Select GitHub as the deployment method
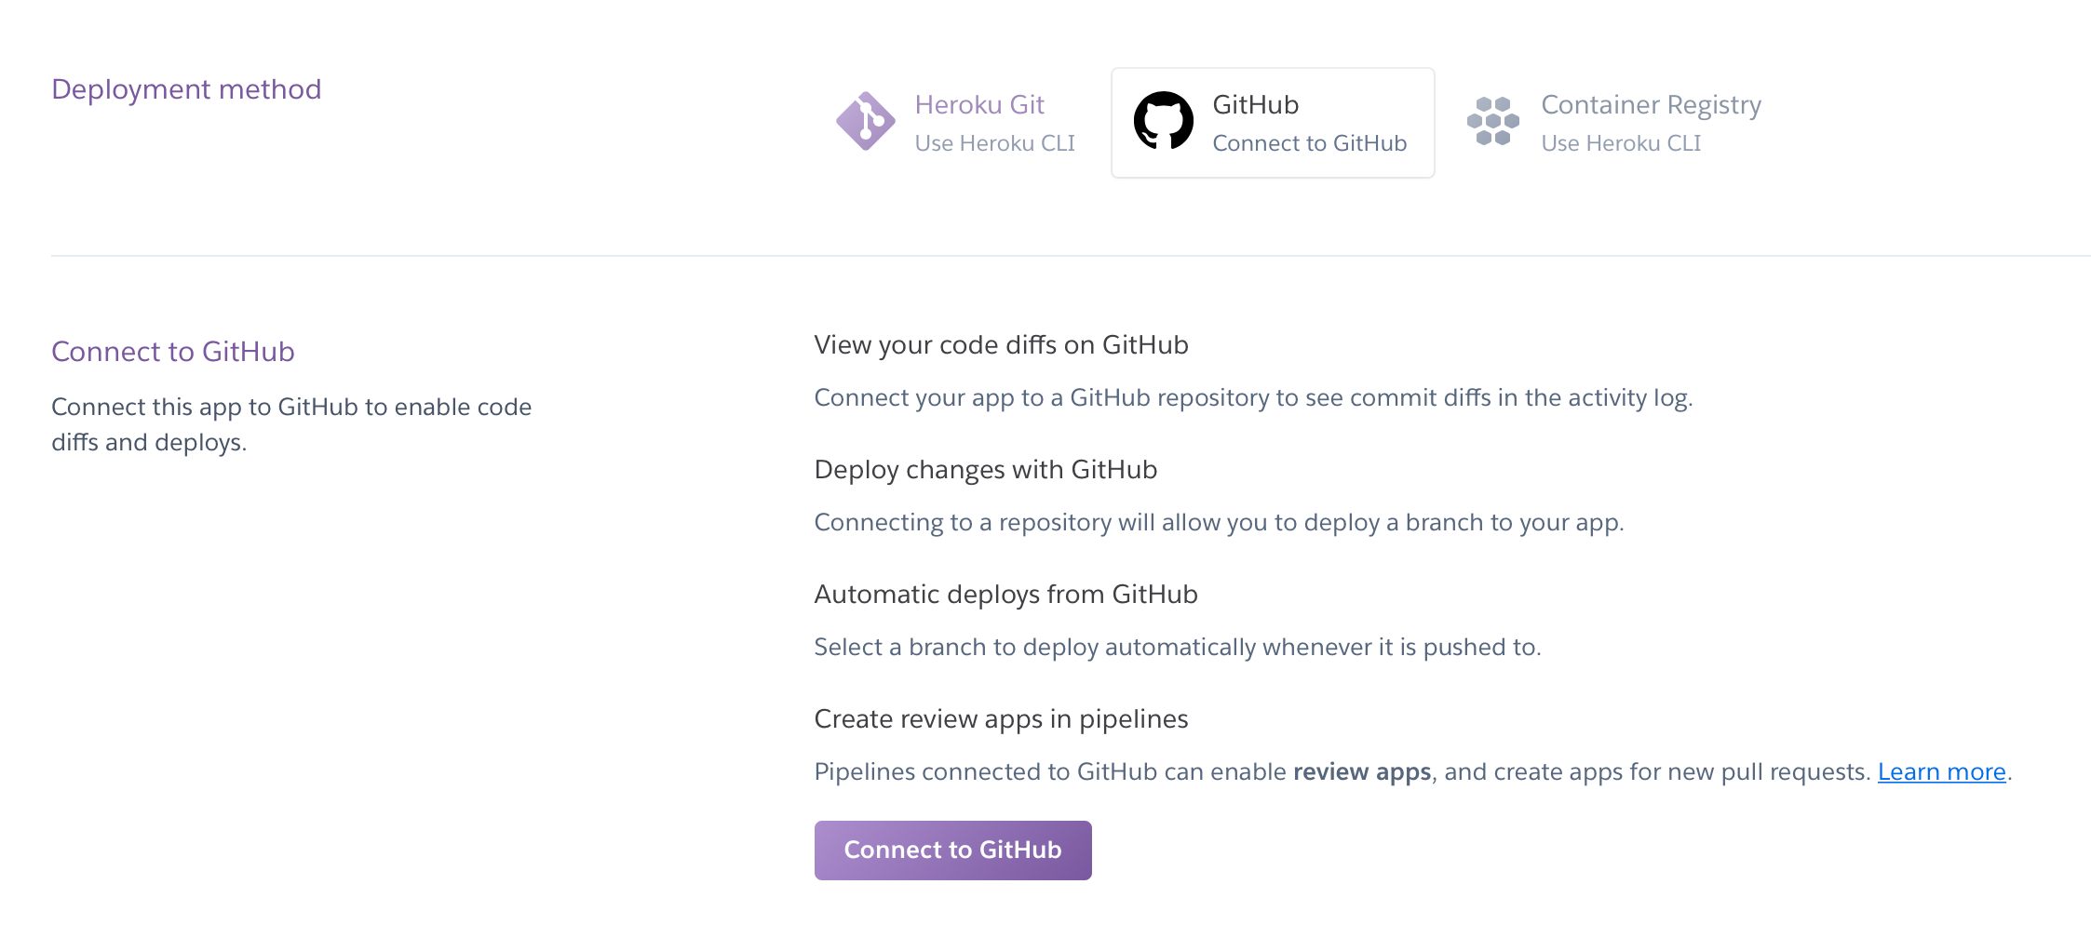The width and height of the screenshot is (2091, 951). pyautogui.click(x=1272, y=122)
